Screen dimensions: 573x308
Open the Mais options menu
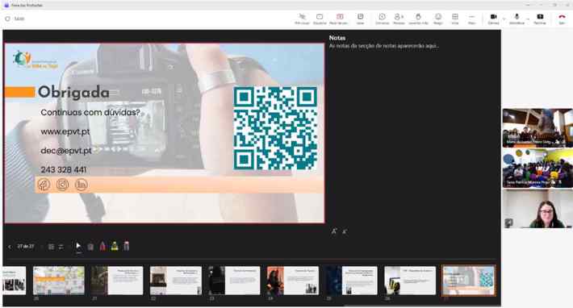pos(472,19)
